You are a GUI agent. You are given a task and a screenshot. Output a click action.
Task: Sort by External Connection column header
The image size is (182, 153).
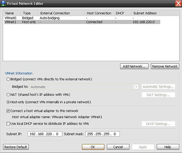(61, 13)
